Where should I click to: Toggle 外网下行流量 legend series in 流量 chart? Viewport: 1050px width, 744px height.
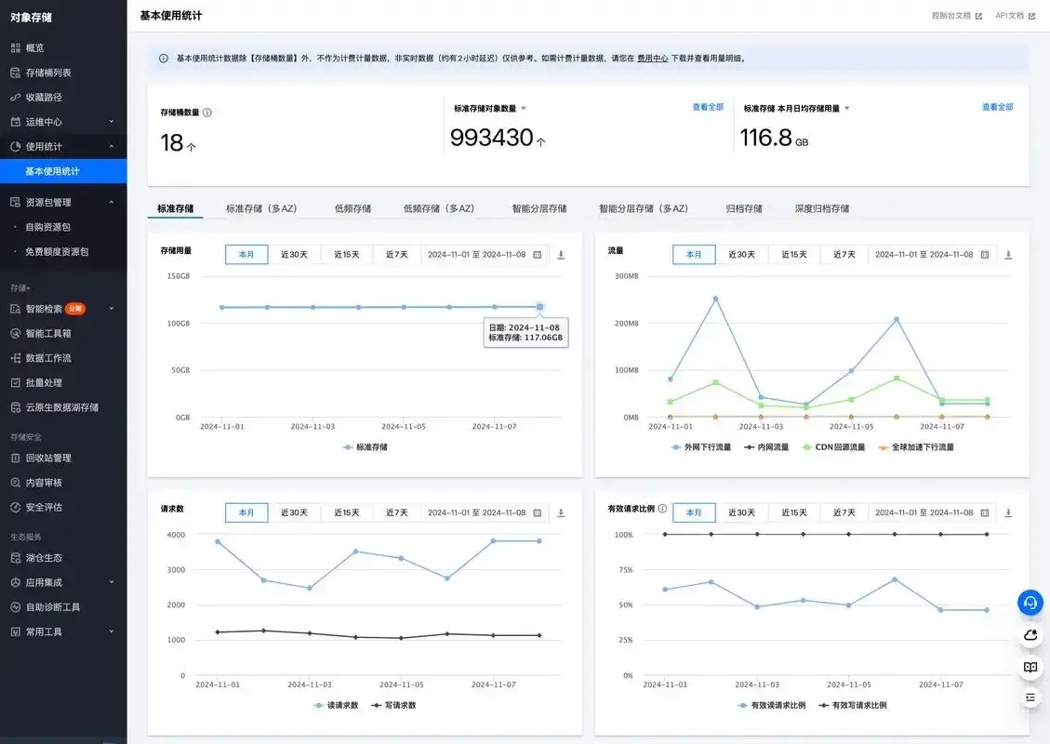pos(700,446)
